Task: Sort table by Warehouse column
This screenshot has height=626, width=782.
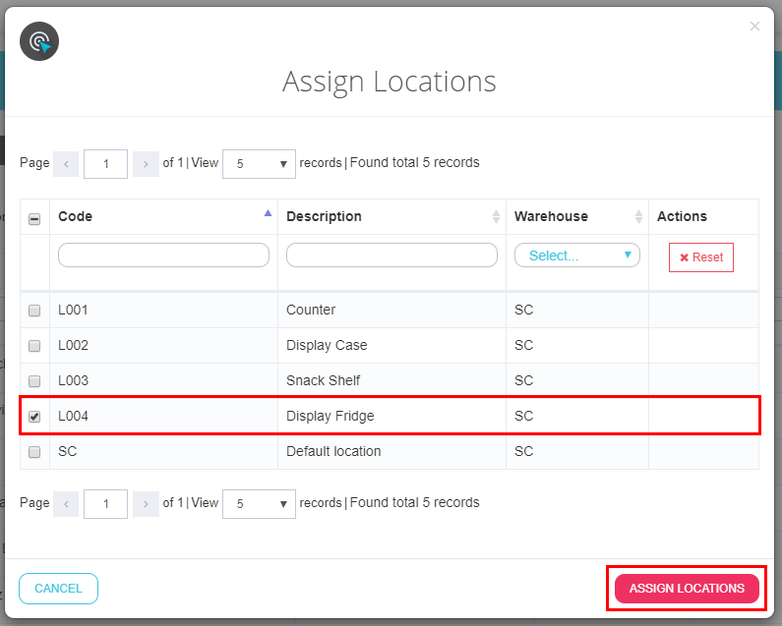Action: 576,216
